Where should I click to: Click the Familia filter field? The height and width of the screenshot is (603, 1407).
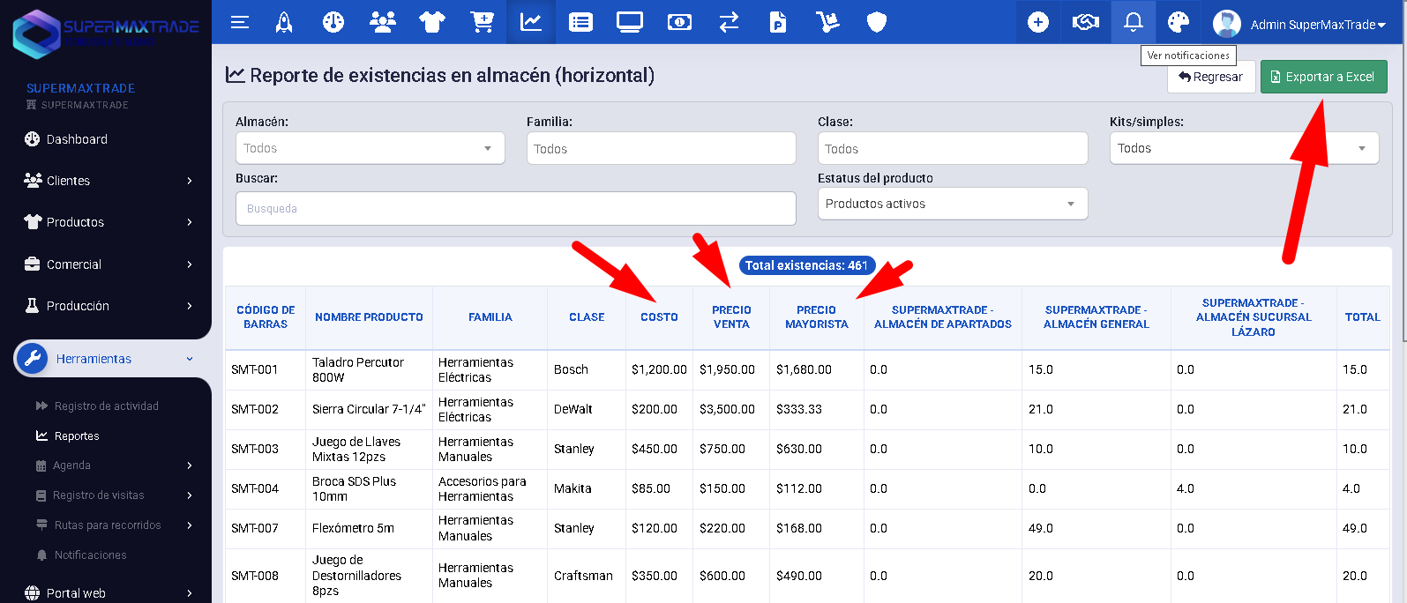tap(662, 148)
